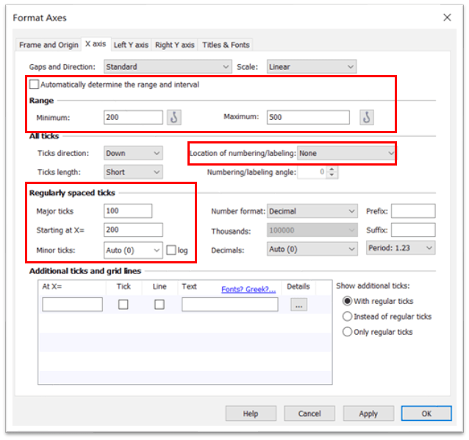The height and width of the screenshot is (440, 469).
Task: Open Location of numbering/labeling dropdown
Action: click(346, 153)
